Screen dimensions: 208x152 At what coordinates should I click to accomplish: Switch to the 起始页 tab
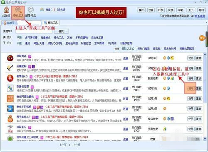click(x=9, y=23)
